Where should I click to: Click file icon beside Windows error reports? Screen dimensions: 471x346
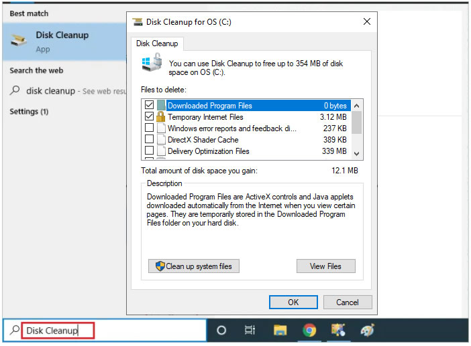click(x=161, y=128)
